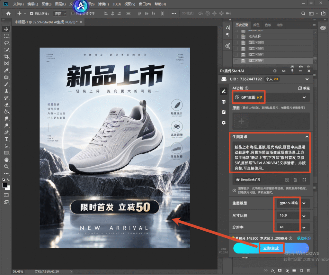Screen dimensions: 329x275
Task: Select the Brush tool
Action: 6,84
